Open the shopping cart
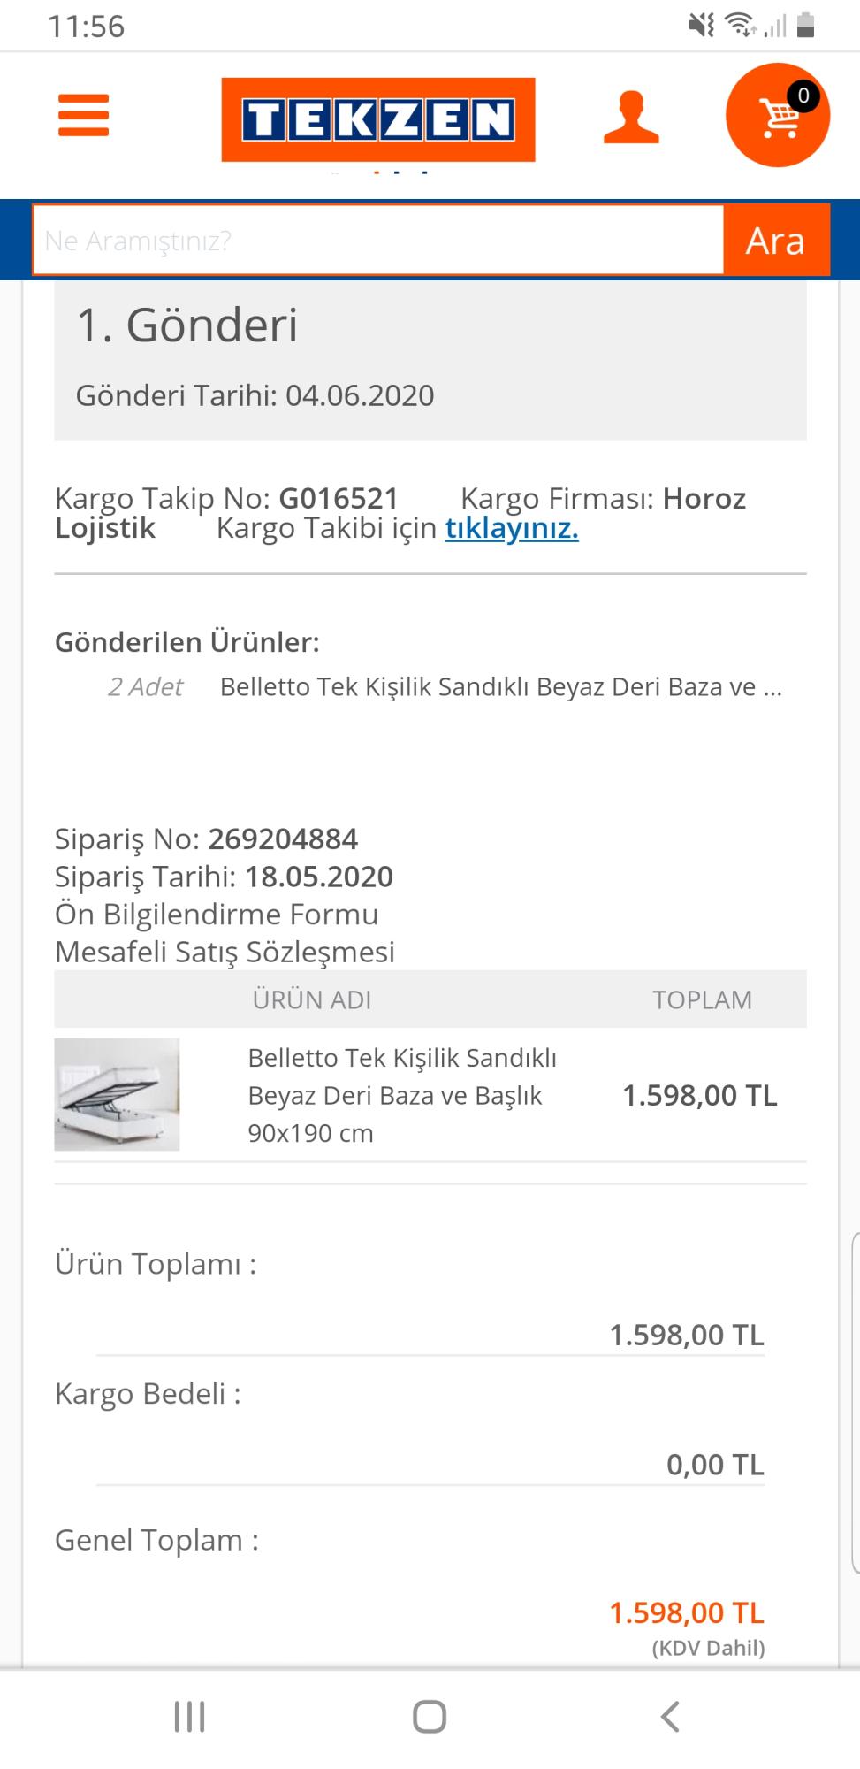The width and height of the screenshot is (860, 1769). (x=777, y=115)
